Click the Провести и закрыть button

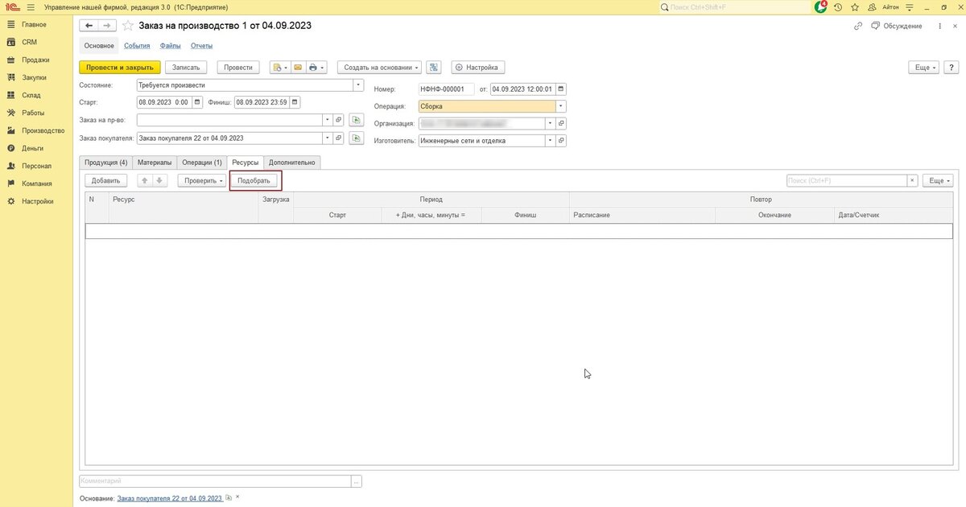coord(120,68)
